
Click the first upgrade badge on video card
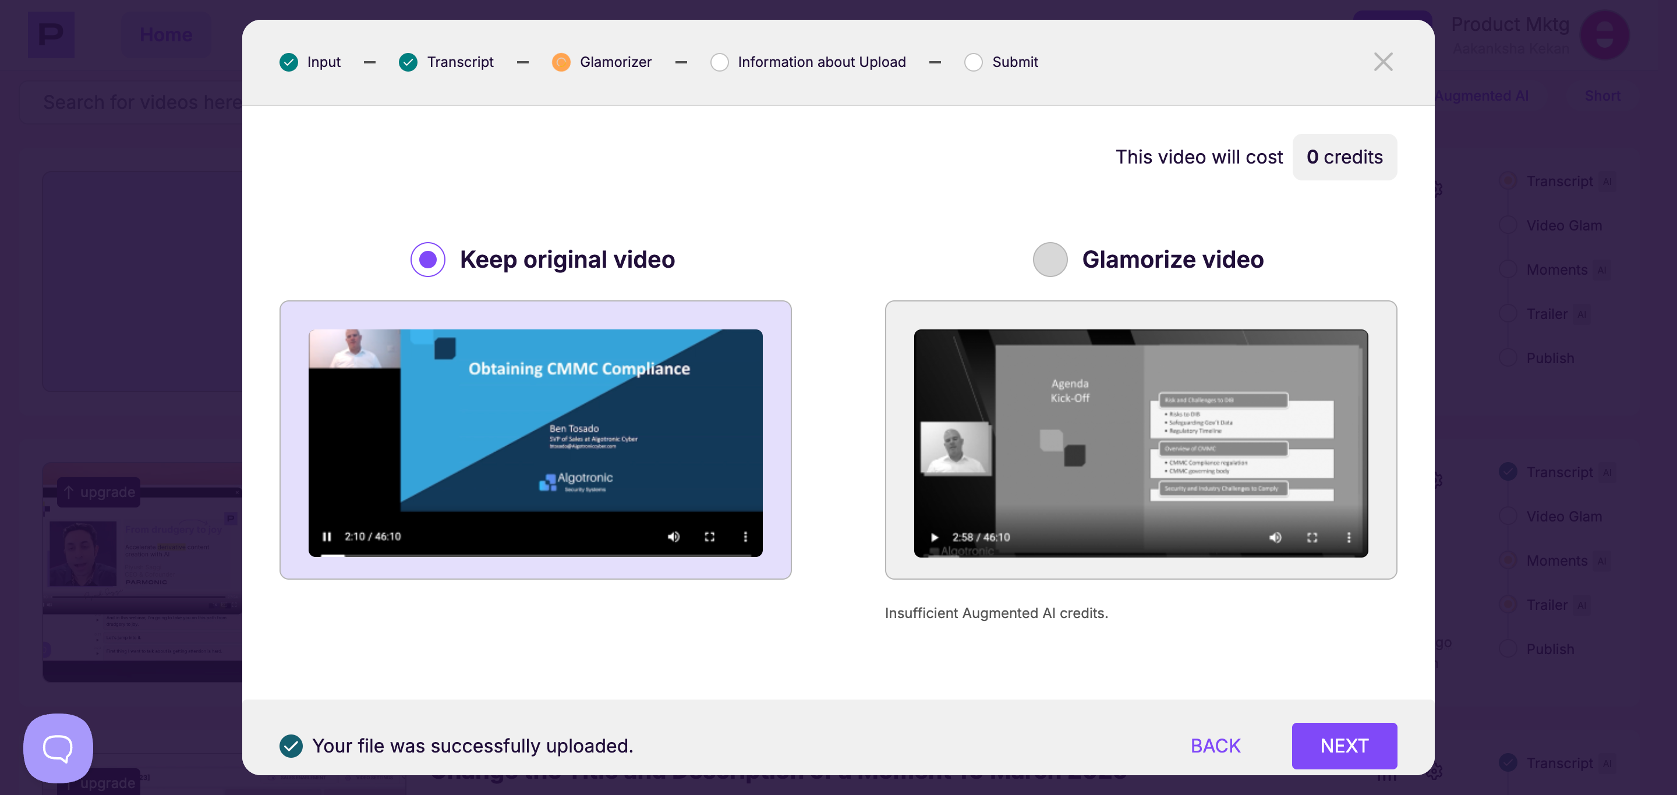click(x=99, y=492)
